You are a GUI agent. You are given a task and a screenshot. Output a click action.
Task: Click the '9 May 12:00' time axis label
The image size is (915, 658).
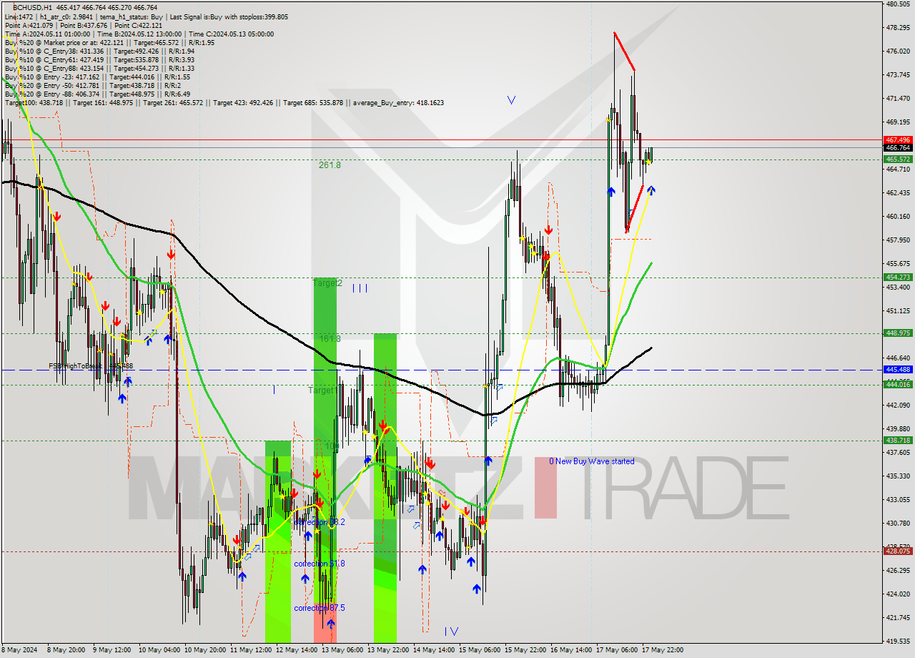(x=112, y=650)
